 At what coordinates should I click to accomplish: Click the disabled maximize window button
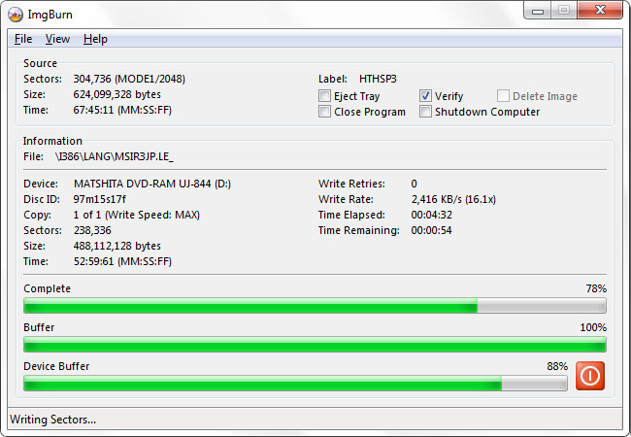(564, 11)
